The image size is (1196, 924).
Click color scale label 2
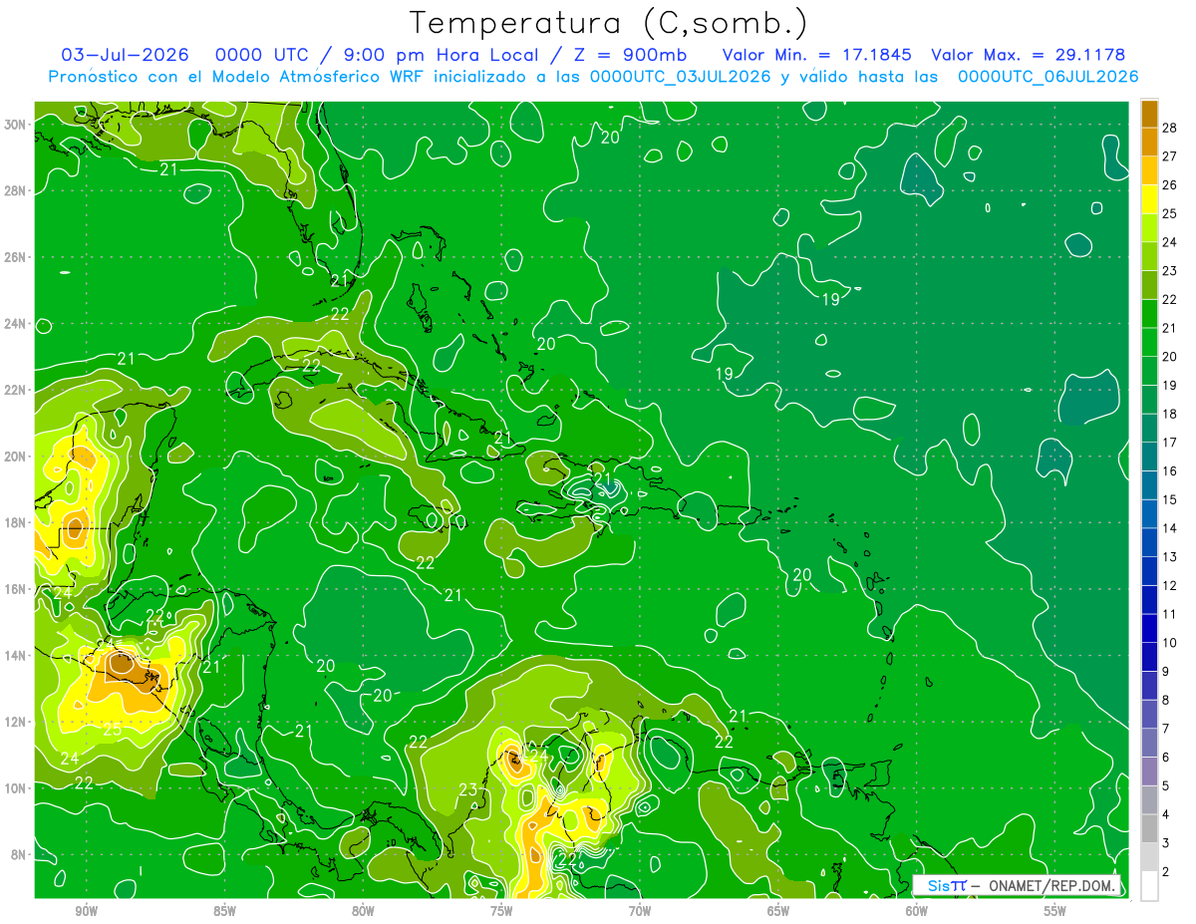point(1166,871)
